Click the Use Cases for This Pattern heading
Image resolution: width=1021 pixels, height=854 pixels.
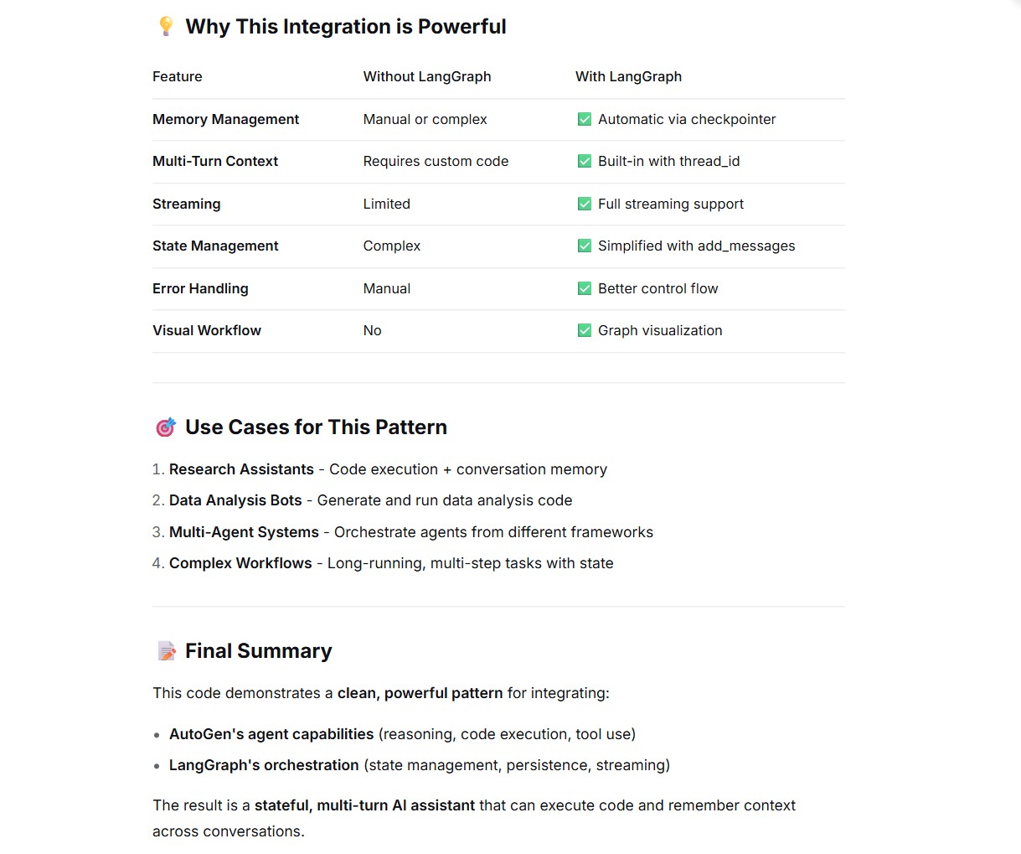(316, 427)
